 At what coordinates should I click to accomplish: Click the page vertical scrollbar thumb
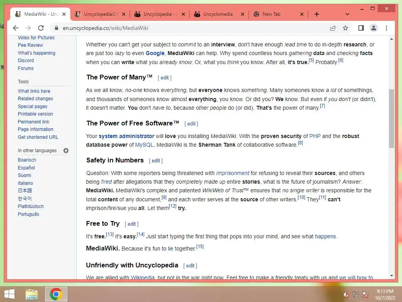[x=391, y=118]
